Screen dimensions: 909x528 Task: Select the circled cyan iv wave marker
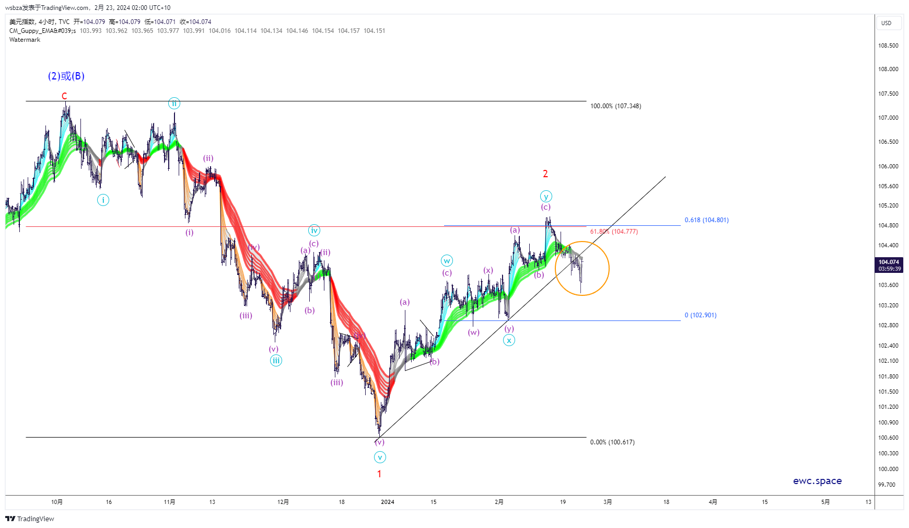tap(314, 231)
